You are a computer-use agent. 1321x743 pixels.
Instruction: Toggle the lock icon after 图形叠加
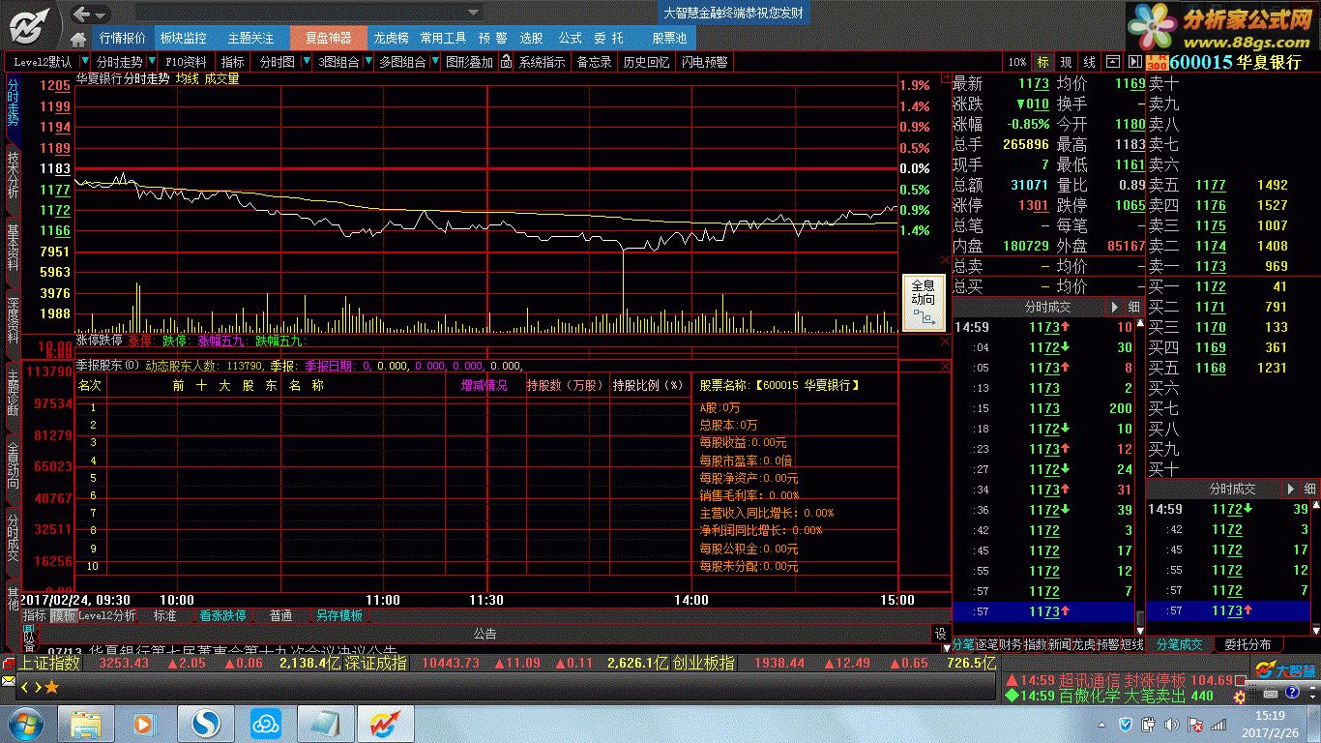pyautogui.click(x=506, y=62)
